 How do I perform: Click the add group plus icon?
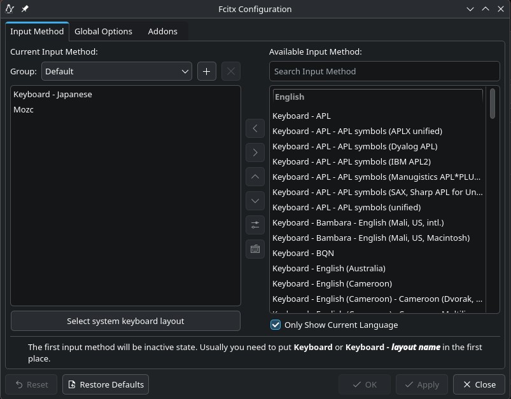coord(206,72)
